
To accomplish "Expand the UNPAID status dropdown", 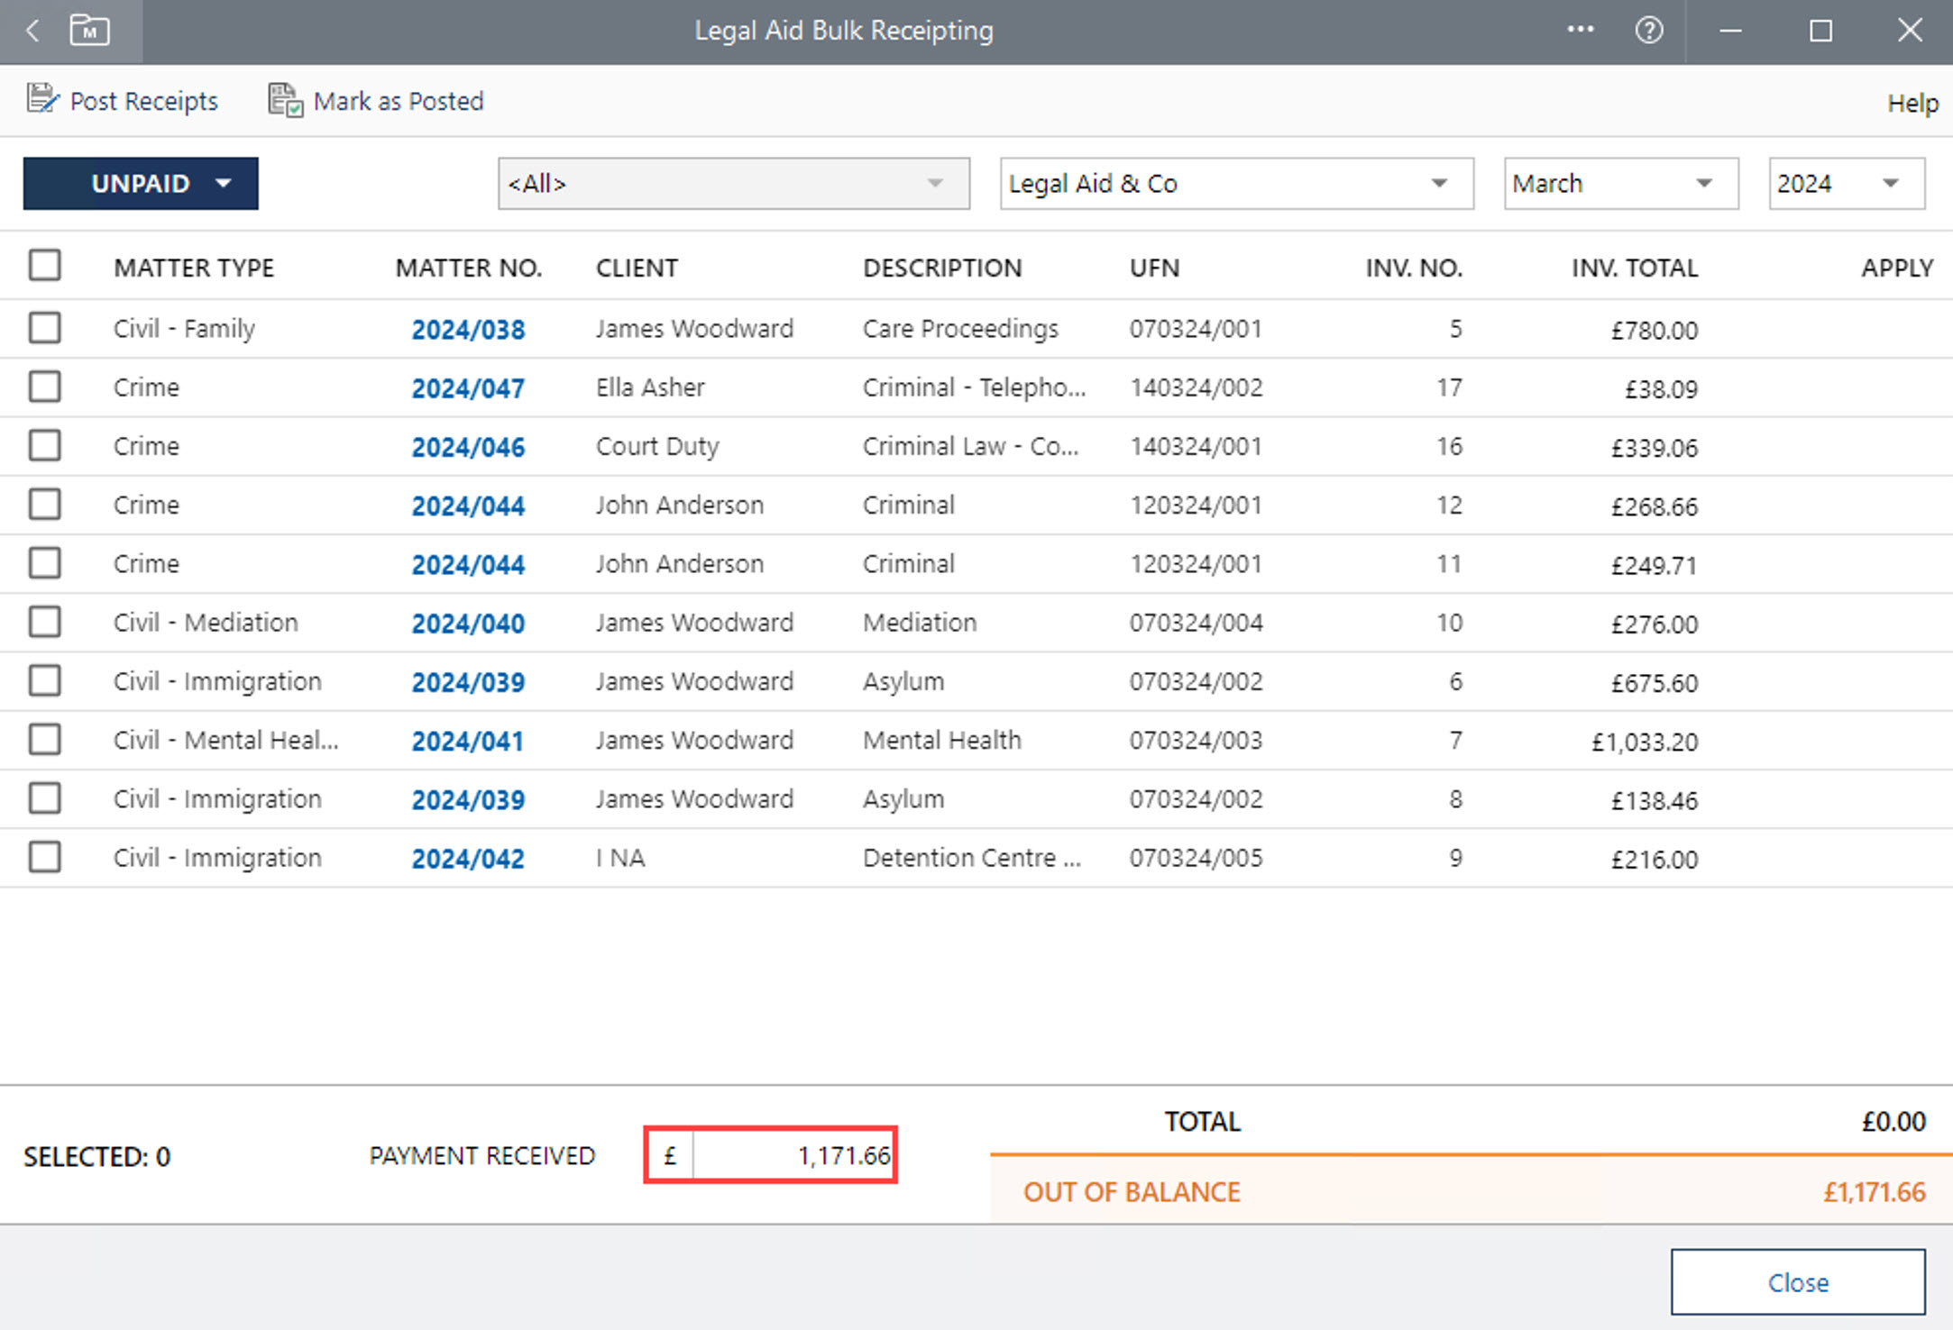I will [x=141, y=184].
